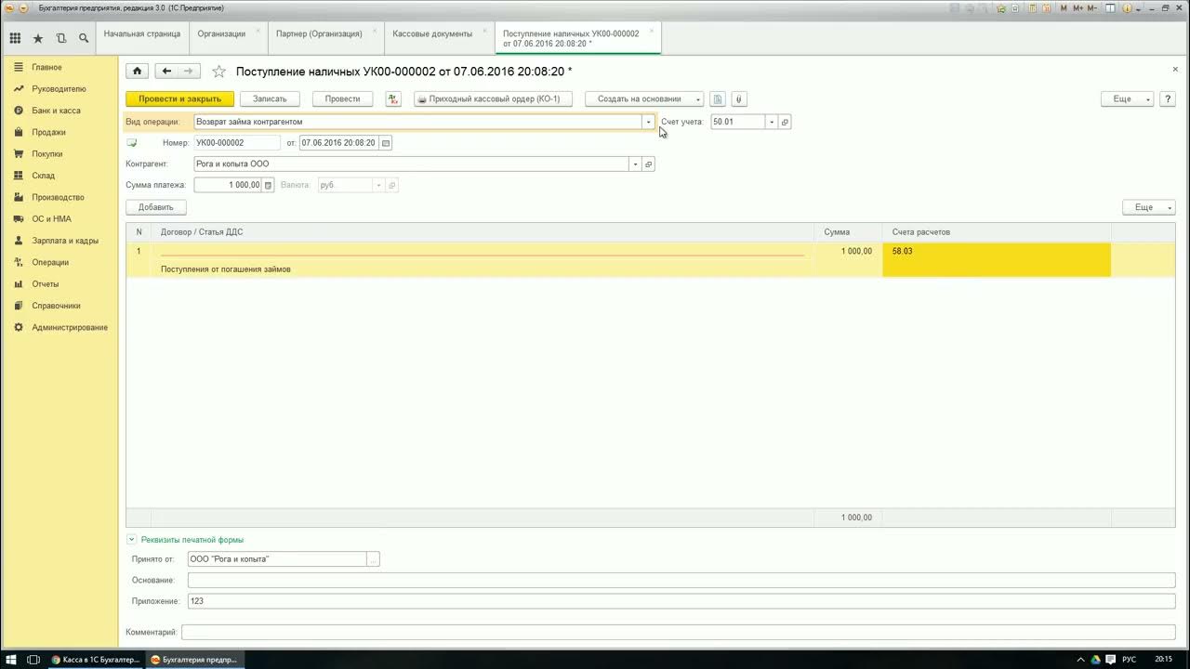
Task: Close the document form with X
Action: tap(1175, 70)
